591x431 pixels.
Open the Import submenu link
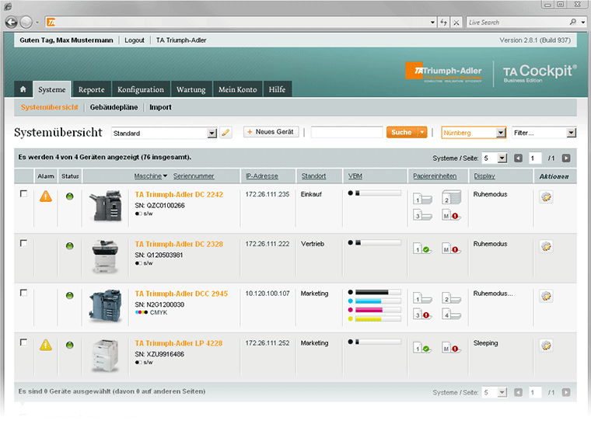coord(160,107)
